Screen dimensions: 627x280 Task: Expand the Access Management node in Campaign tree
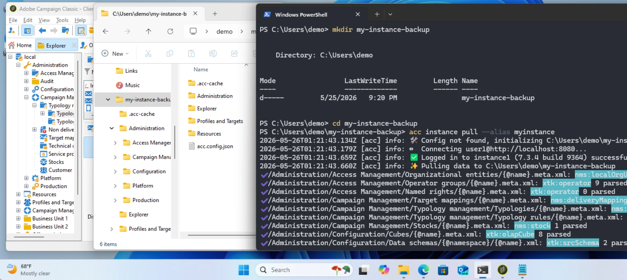[x=26, y=73]
